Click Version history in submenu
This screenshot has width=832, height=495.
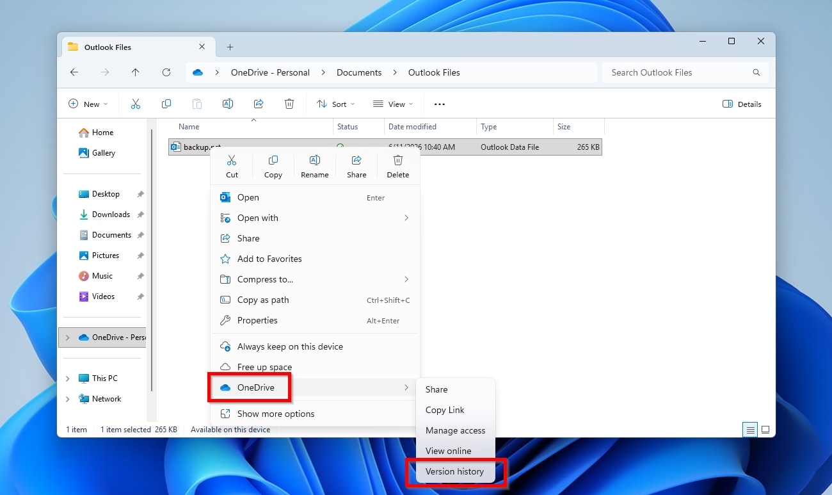pos(455,471)
